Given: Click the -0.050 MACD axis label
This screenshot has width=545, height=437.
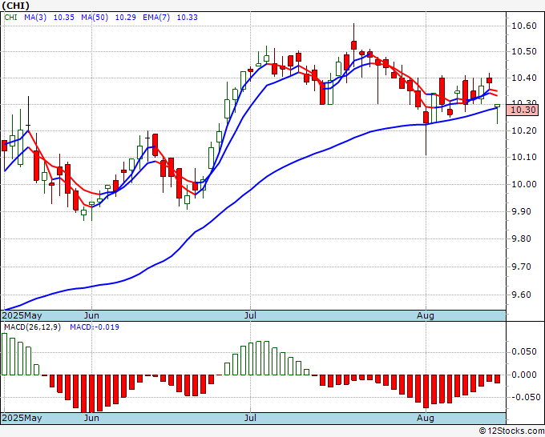Looking at the screenshot, I should (524, 397).
